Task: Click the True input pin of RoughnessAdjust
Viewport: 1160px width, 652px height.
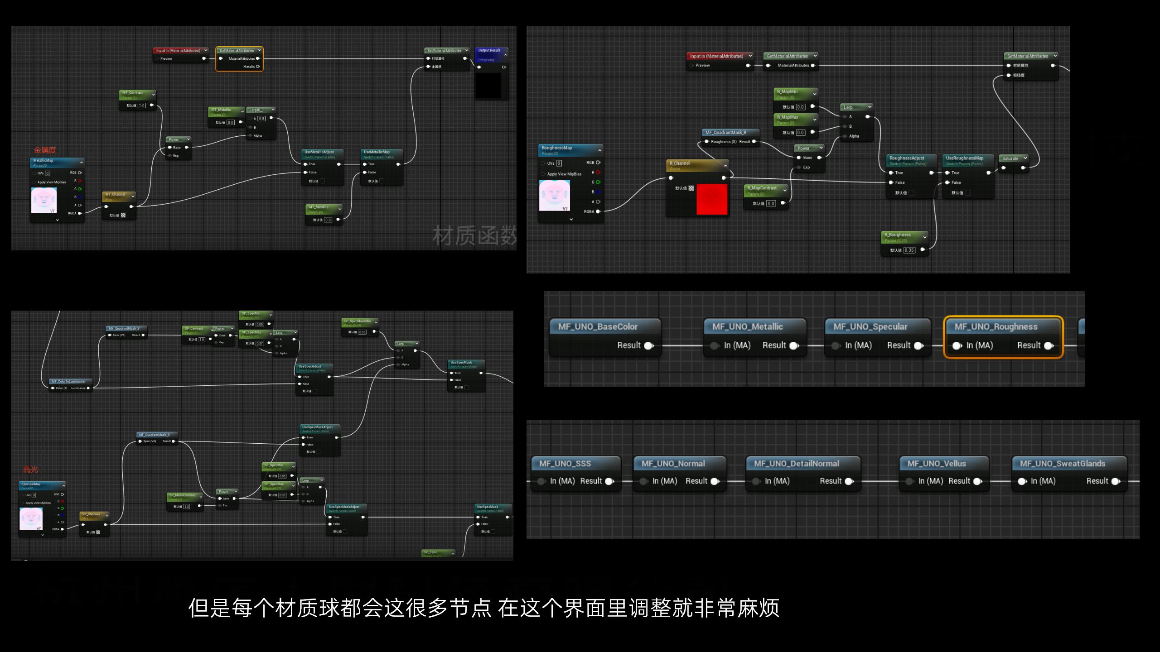Action: point(891,173)
